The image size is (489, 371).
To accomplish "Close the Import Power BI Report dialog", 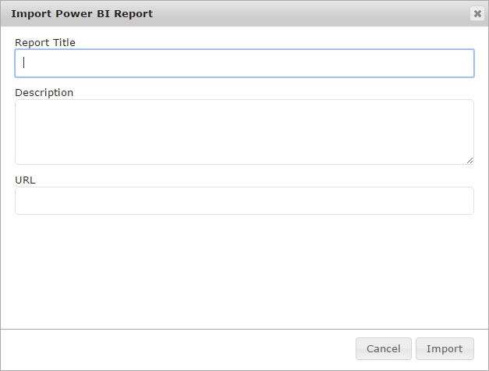I will (477, 14).
